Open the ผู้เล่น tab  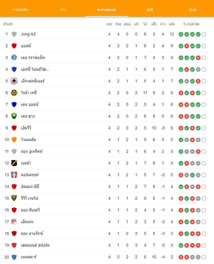coord(193,10)
